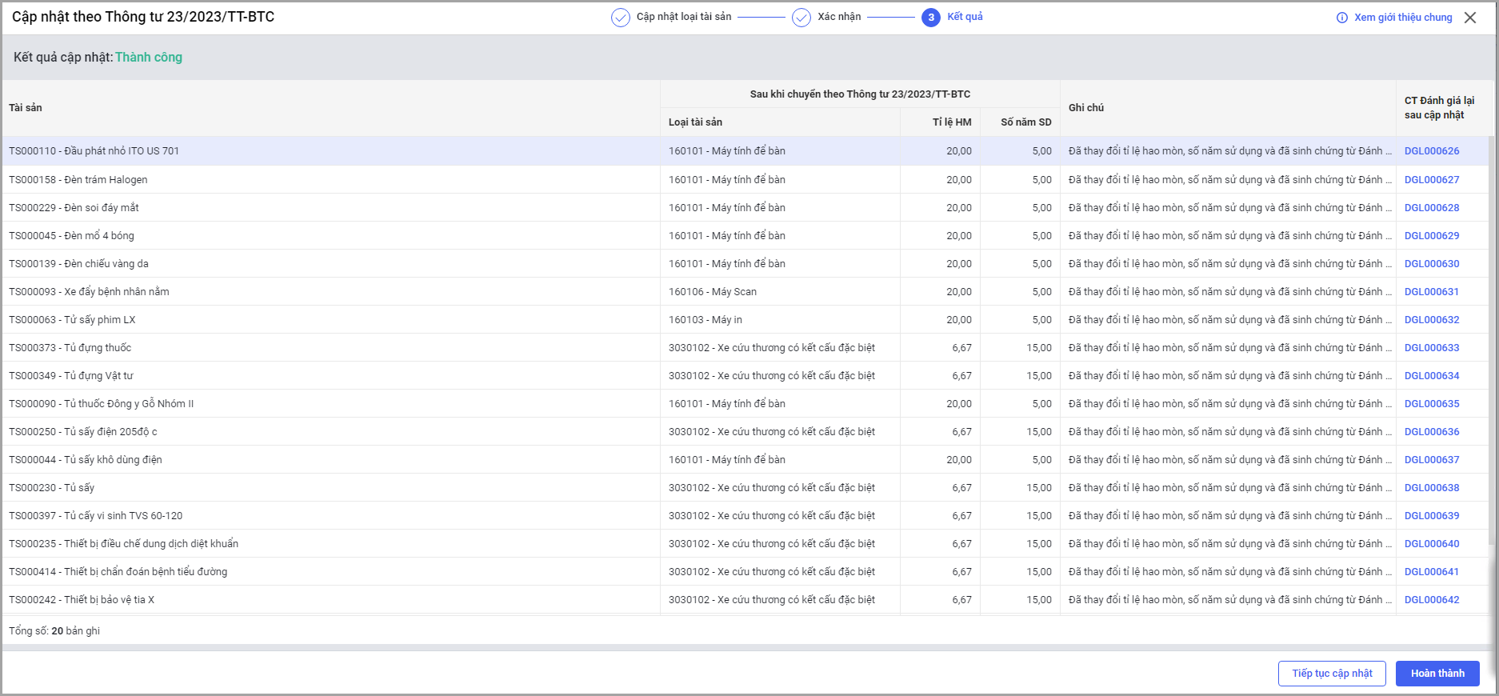The height and width of the screenshot is (696, 1499).
Task: Click the step 3 circle icon for Kết quả
Action: 930,18
